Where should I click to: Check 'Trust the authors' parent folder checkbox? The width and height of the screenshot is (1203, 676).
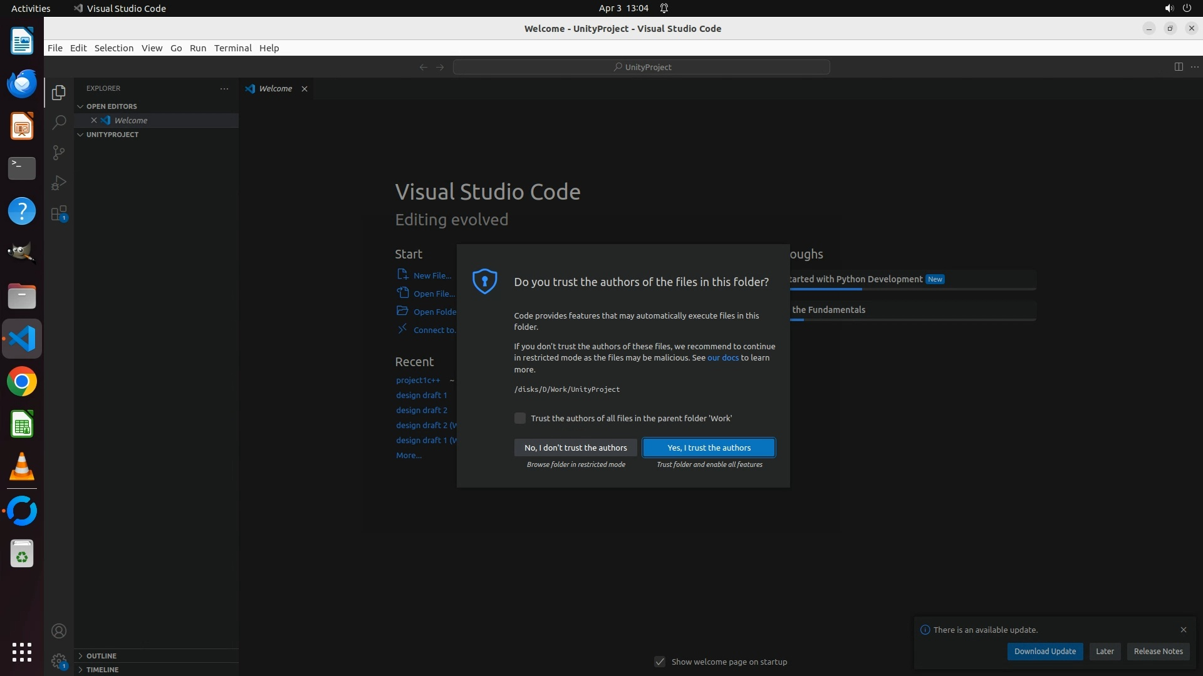(x=520, y=418)
